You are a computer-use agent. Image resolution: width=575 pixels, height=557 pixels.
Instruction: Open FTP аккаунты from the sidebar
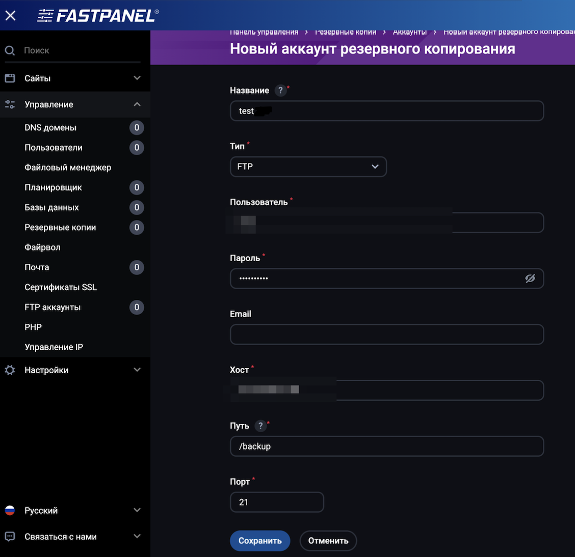(x=53, y=307)
